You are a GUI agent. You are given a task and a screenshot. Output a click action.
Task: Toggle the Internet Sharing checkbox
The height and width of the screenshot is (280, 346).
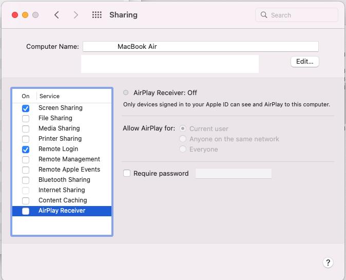coord(26,191)
